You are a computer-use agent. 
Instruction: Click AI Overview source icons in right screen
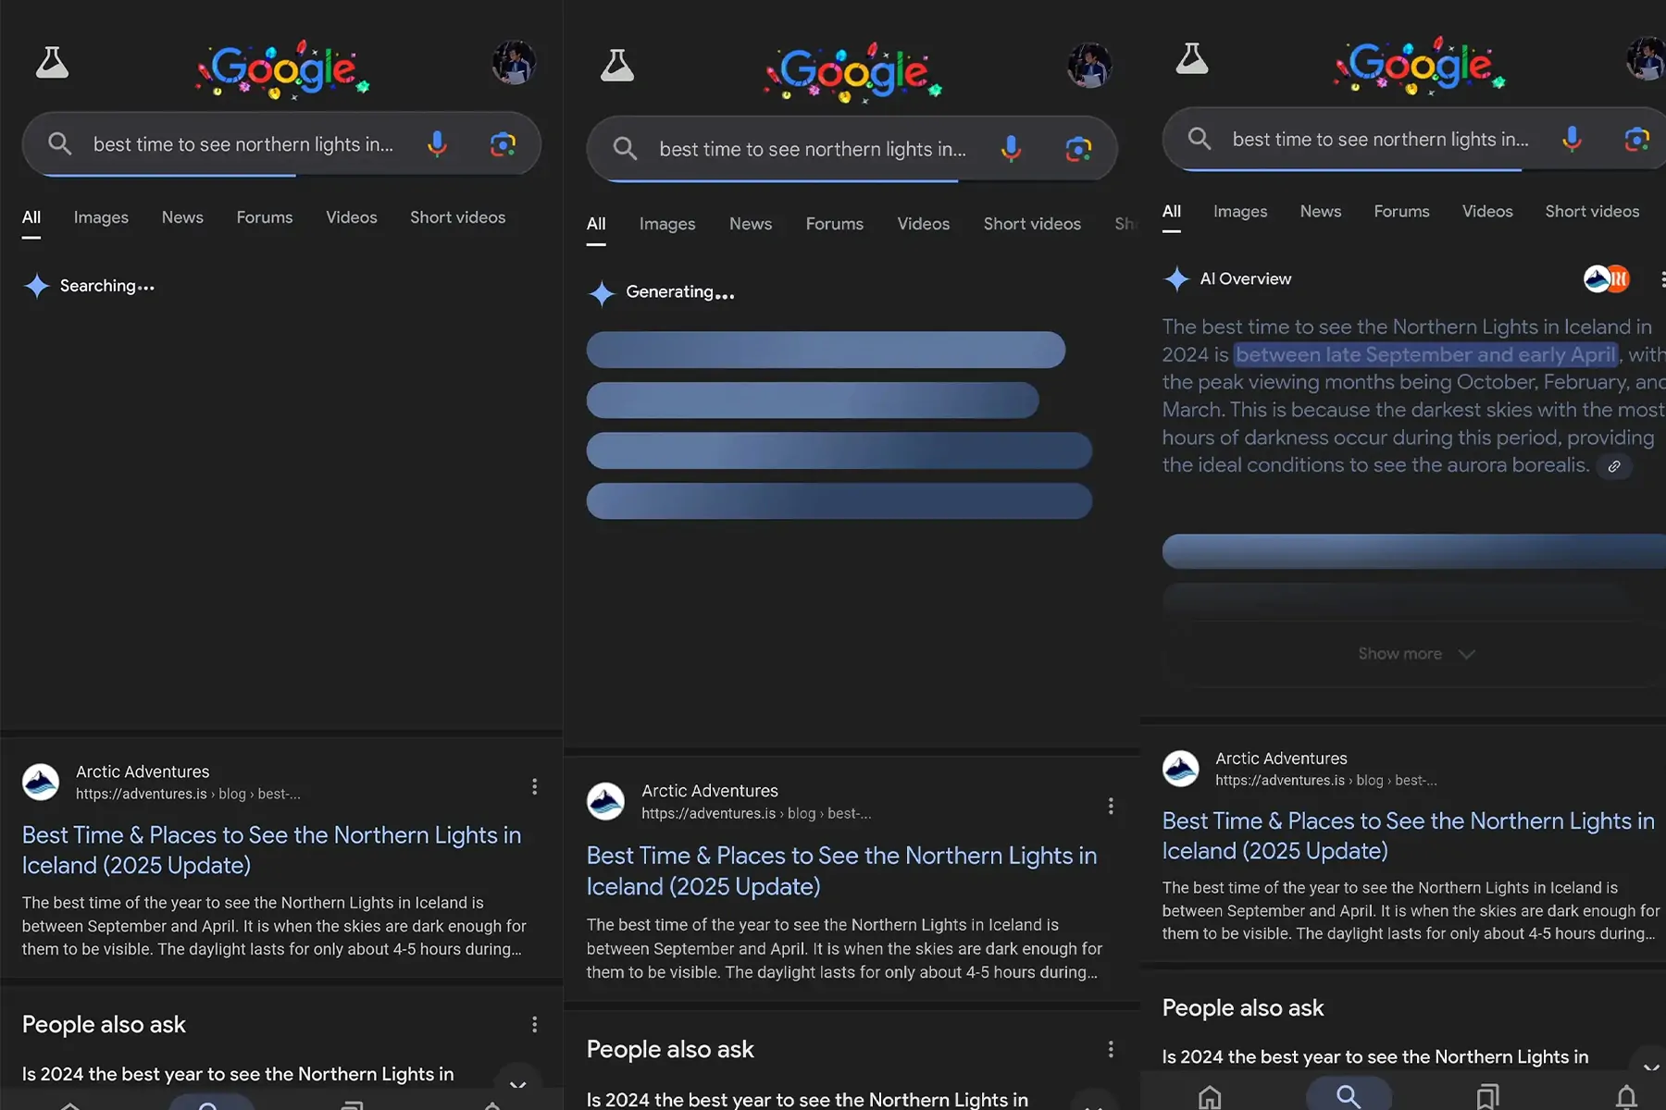click(x=1607, y=278)
